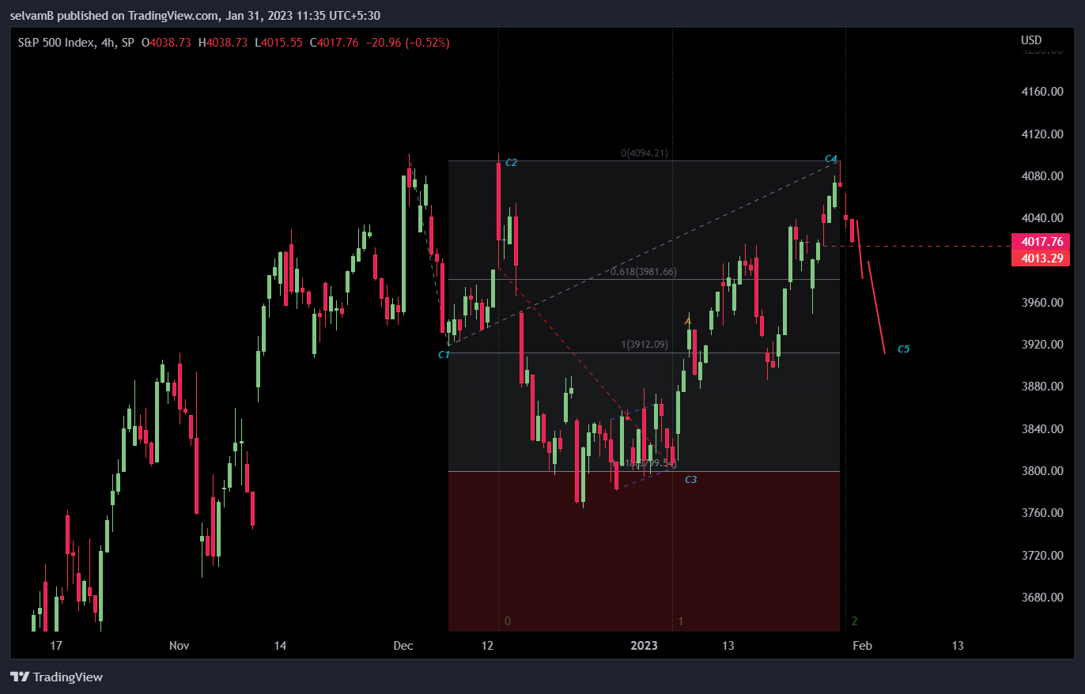Click the Nov date on time axis
The width and height of the screenshot is (1085, 694).
pyautogui.click(x=180, y=646)
